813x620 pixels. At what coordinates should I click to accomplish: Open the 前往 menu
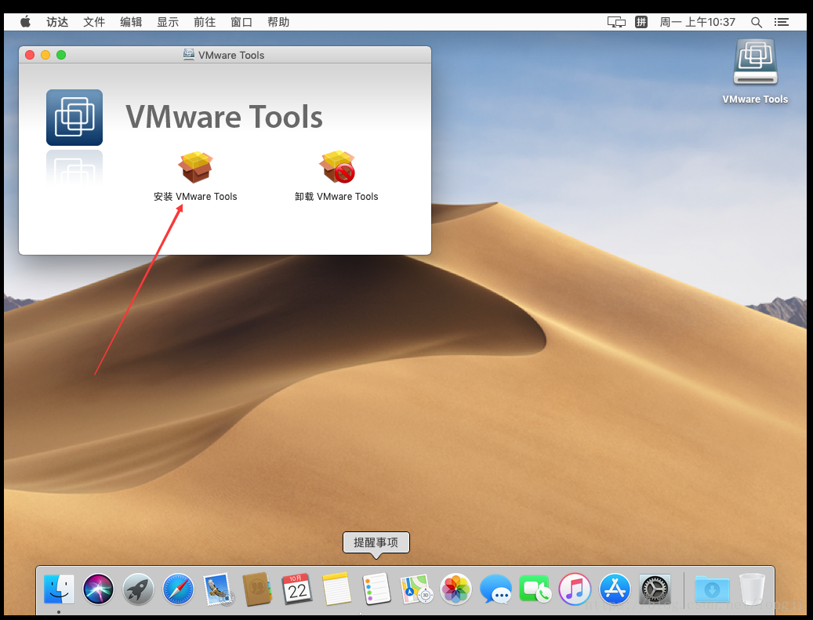205,22
